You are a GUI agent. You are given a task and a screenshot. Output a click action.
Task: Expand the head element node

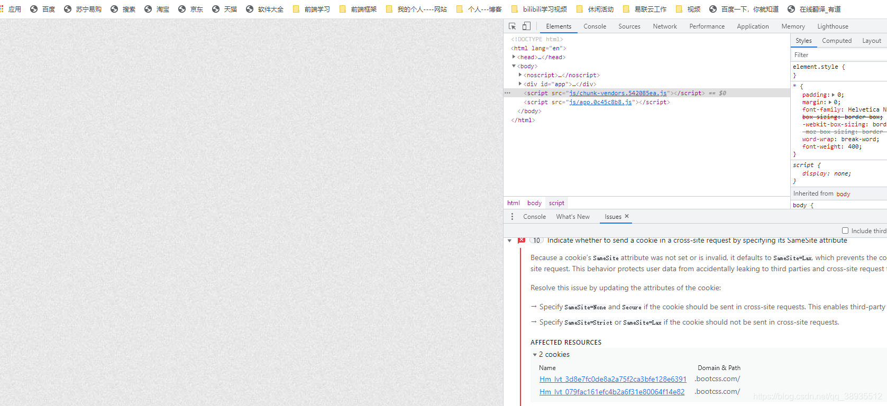pyautogui.click(x=514, y=57)
